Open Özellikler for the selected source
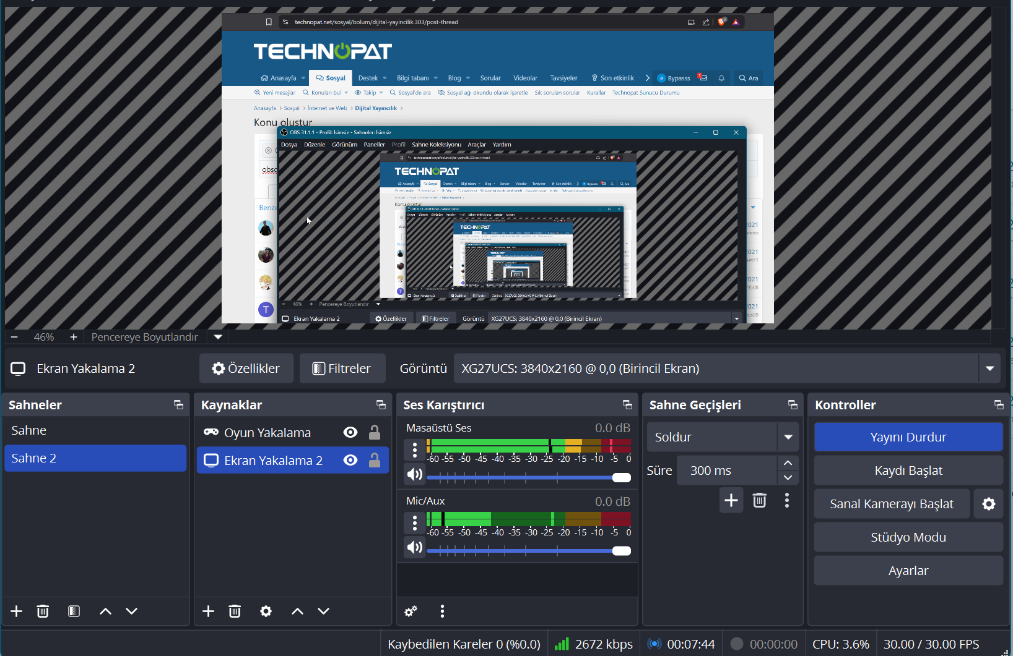1013x656 pixels. pyautogui.click(x=246, y=368)
